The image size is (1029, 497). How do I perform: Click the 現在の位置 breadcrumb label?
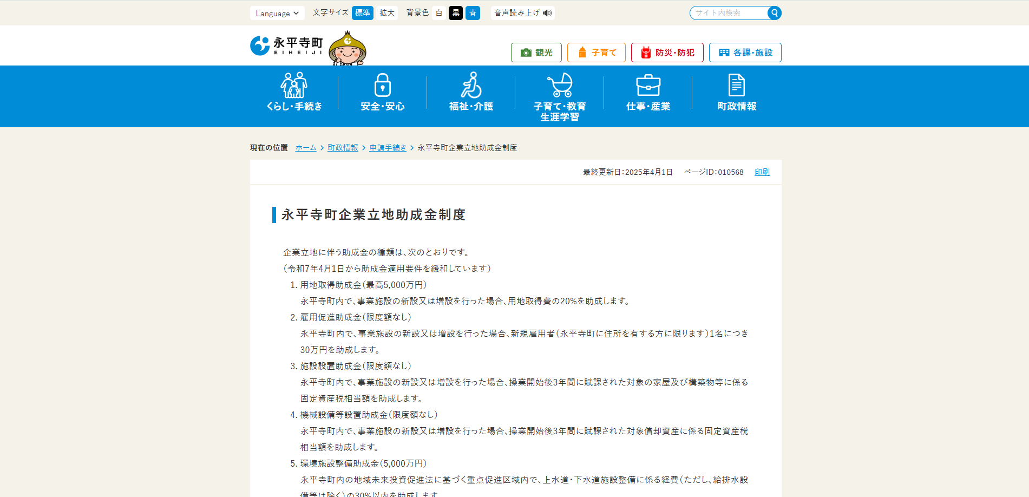[269, 148]
